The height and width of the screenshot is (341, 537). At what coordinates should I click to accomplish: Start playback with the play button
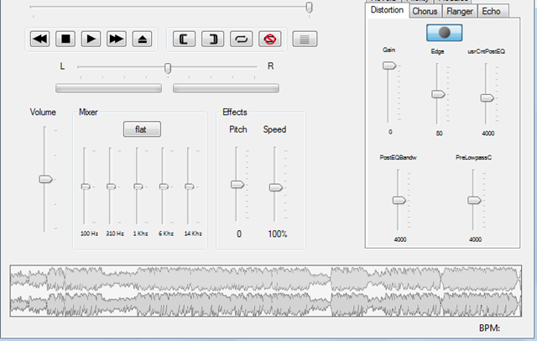point(91,39)
